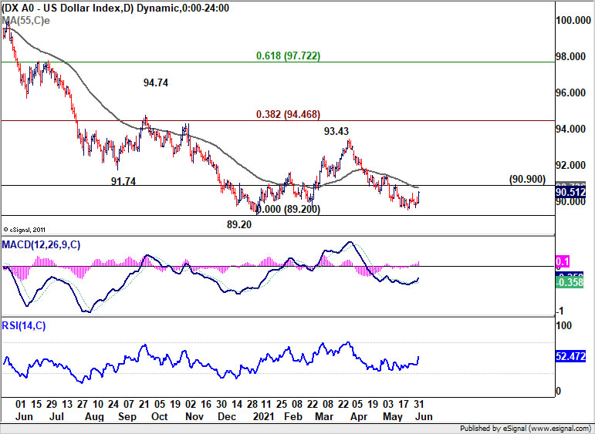Select the 94.74 price annotation
The image size is (595, 434).
click(156, 82)
